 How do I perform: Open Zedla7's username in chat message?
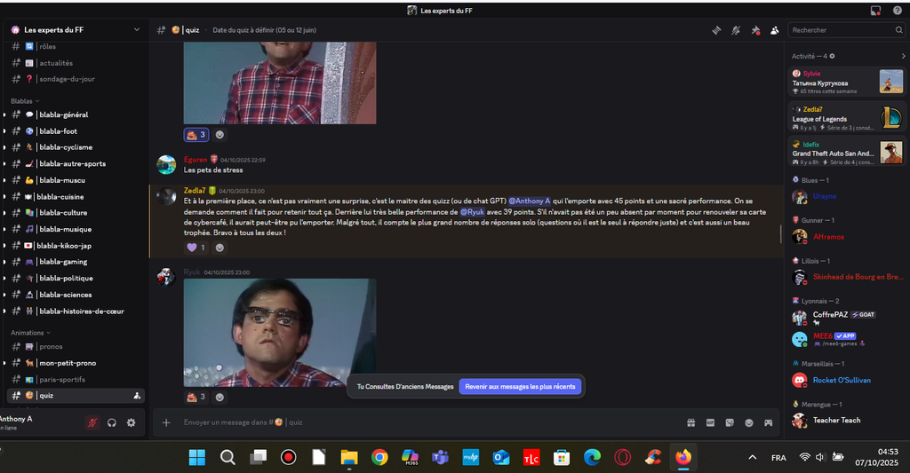195,190
